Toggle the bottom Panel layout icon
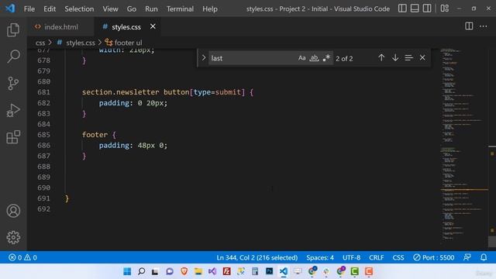The image size is (496, 279). pos(415,9)
